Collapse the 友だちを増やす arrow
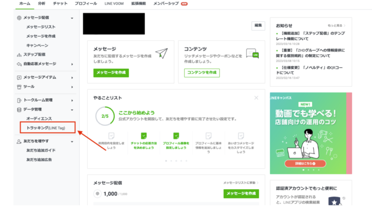Viewport: 372px width, 206px height. coord(72,142)
